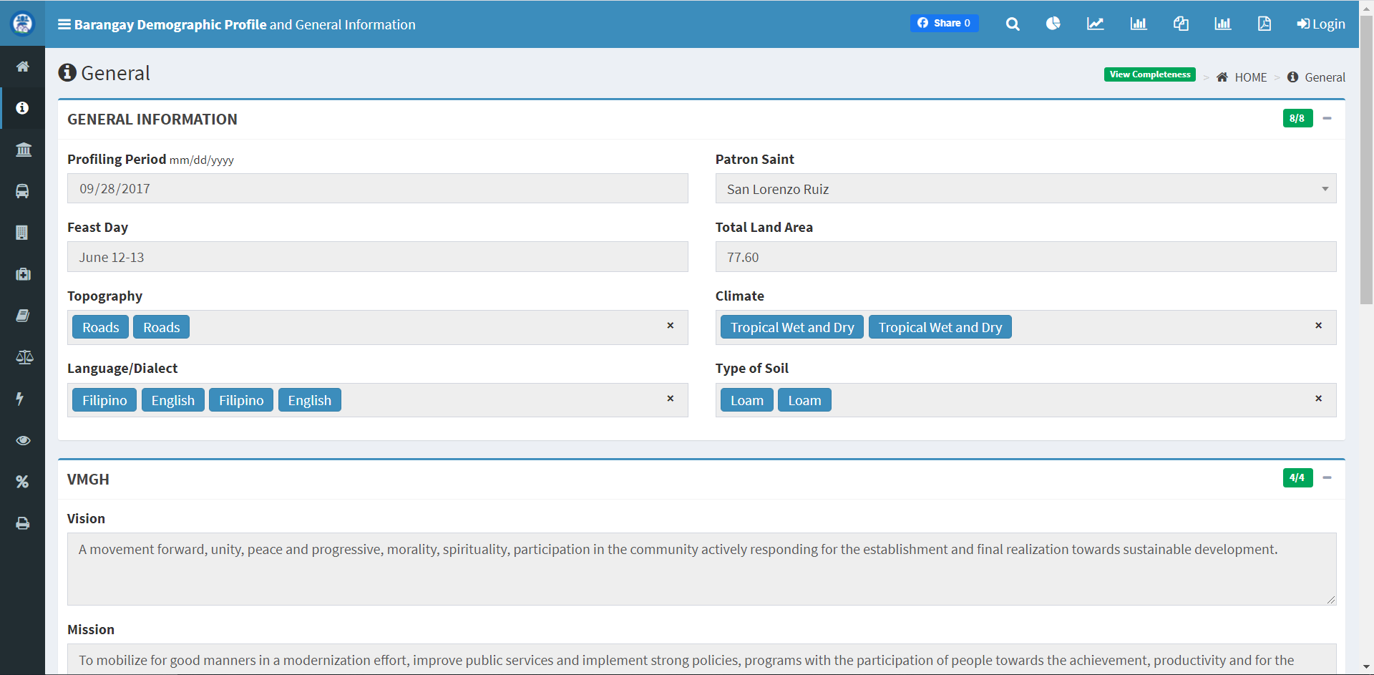Open the office building sidebar icon

point(23,233)
